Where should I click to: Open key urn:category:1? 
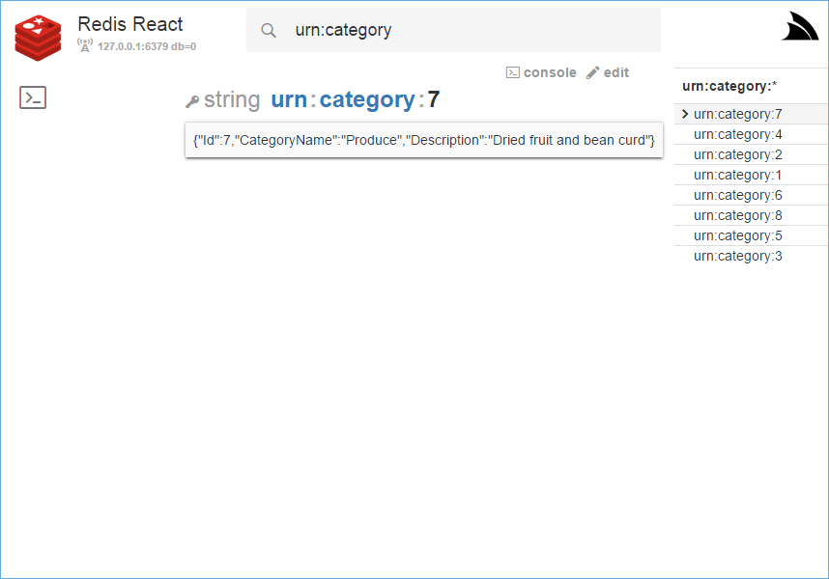pyautogui.click(x=738, y=175)
